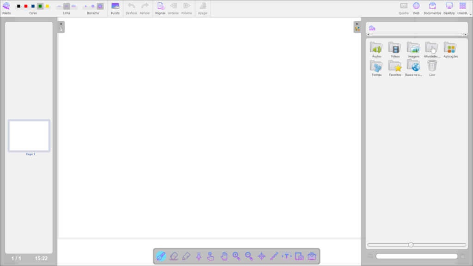Pick the capture screenshot tool
Screen dimensions: 473x266
point(299,256)
